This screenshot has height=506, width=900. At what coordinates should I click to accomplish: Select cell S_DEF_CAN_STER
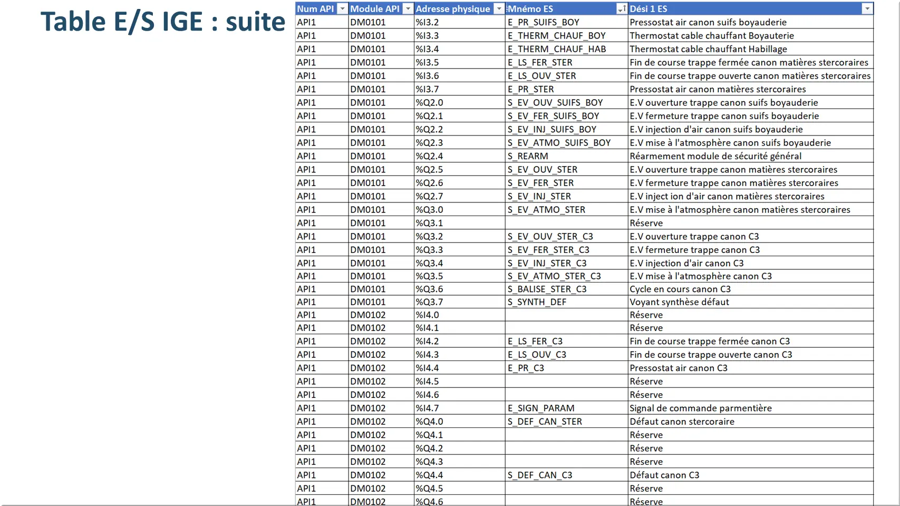click(566, 422)
